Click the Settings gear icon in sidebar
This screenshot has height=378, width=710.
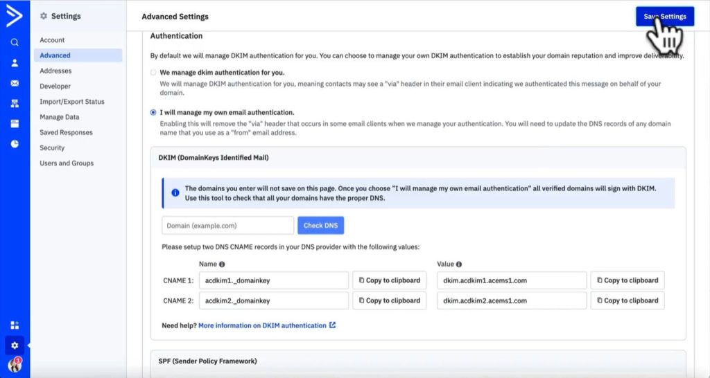coord(15,345)
